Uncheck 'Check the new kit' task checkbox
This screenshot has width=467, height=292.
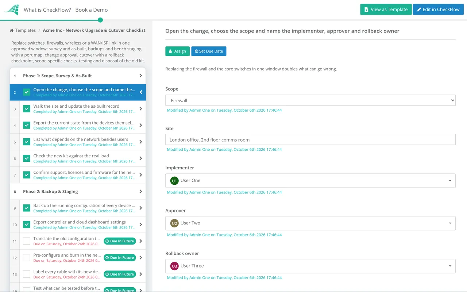pyautogui.click(x=27, y=158)
